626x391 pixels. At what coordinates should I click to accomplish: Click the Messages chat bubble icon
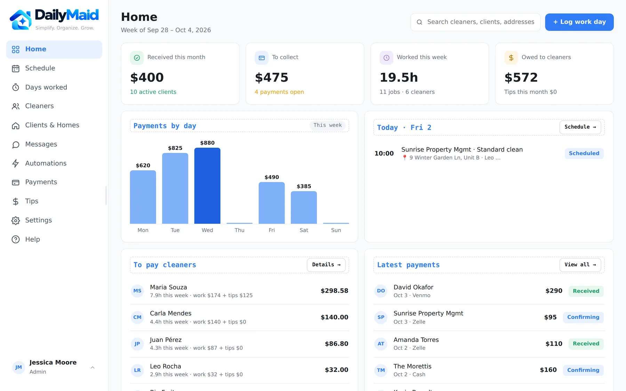(16, 145)
